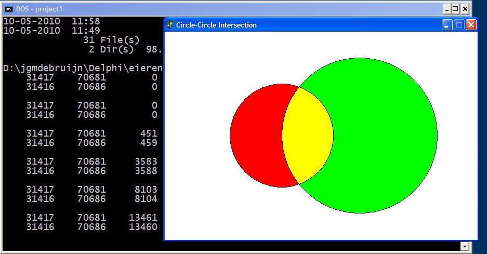This screenshot has width=487, height=254.
Task: Minimize the DOS - project1 window
Action: pos(447,9)
